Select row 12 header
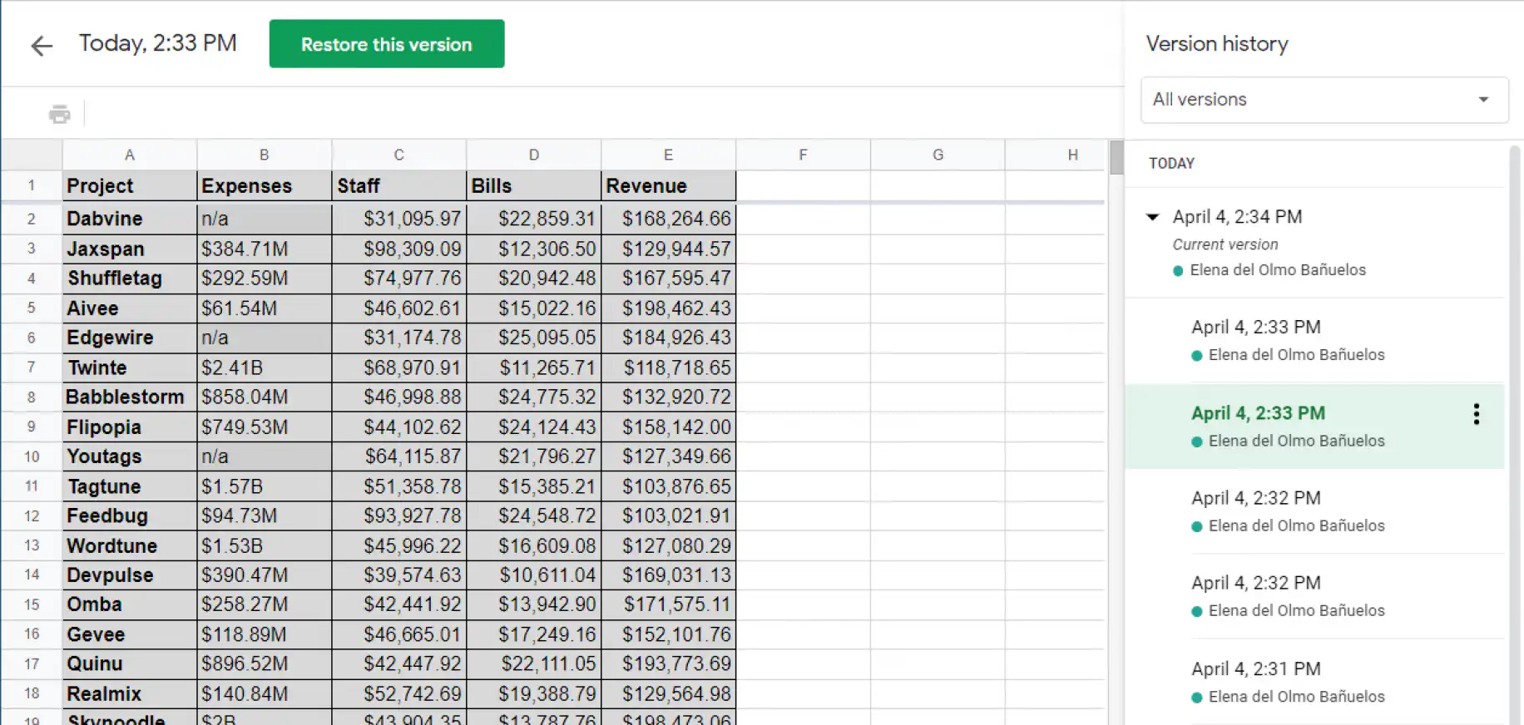The image size is (1524, 725). point(32,515)
